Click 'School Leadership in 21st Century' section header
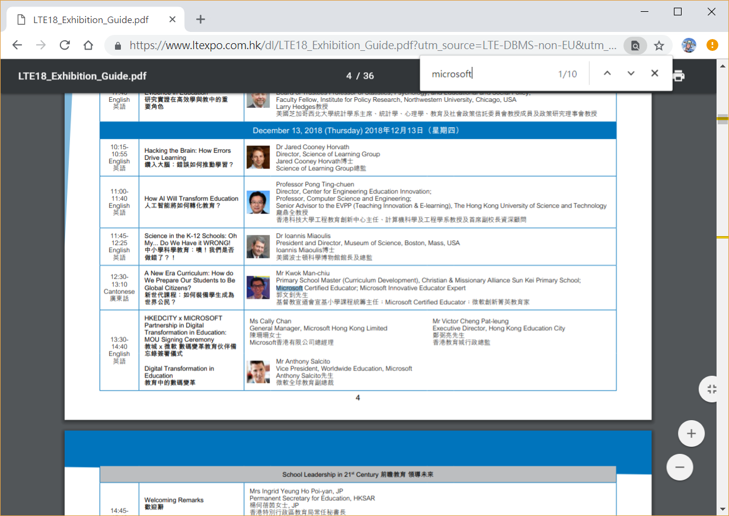This screenshot has height=516, width=729. (357, 475)
